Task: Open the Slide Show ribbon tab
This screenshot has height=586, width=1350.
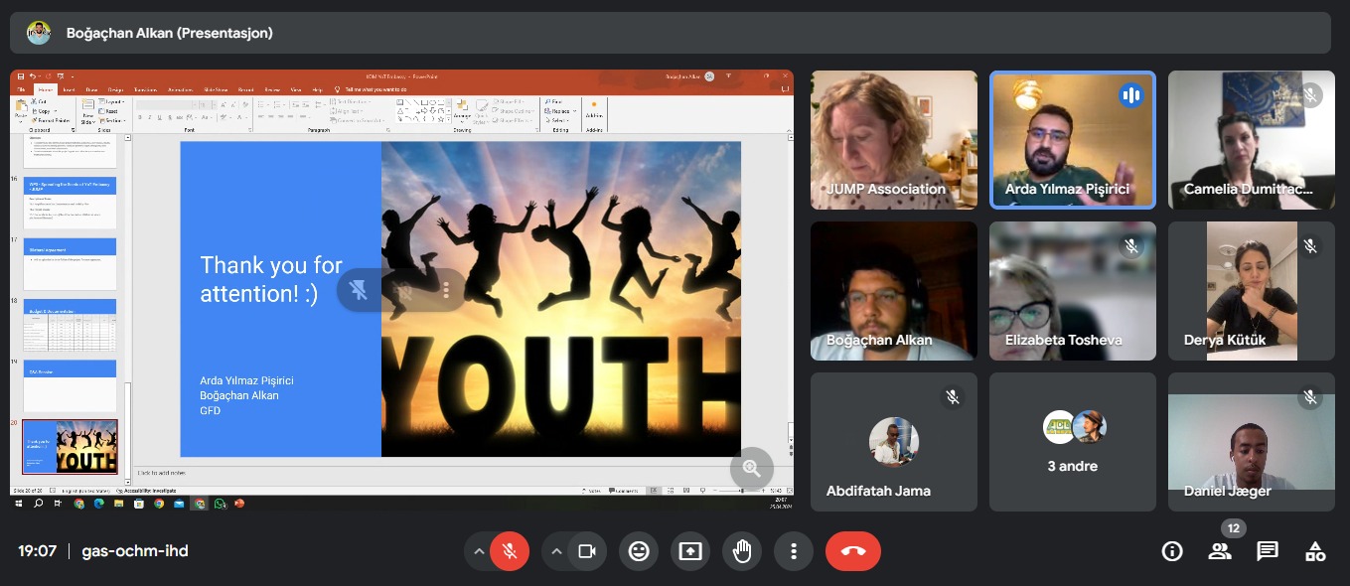Action: click(x=216, y=89)
